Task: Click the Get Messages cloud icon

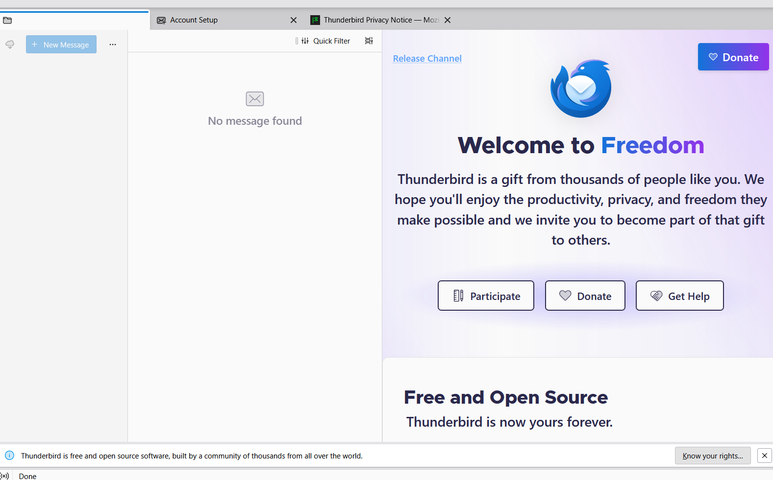Action: pos(10,45)
